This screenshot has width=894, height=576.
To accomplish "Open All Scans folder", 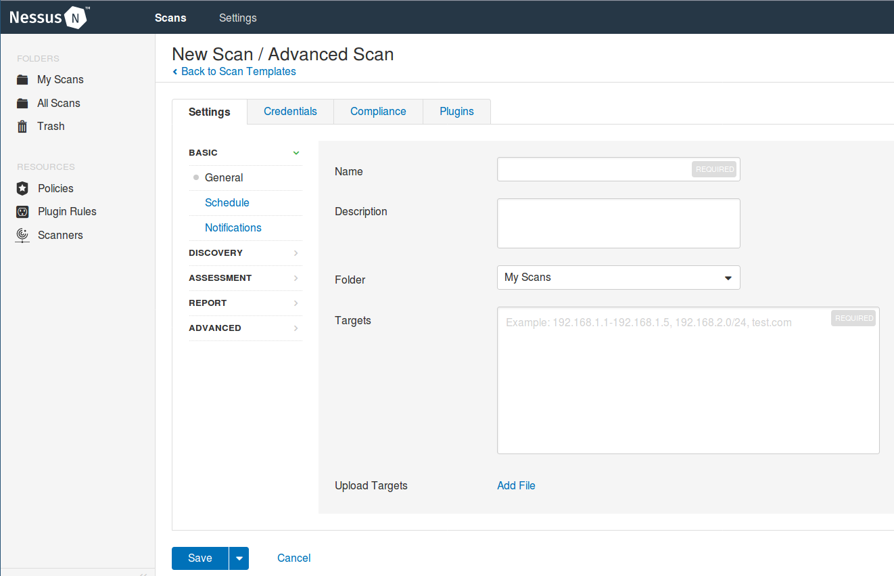I will point(59,104).
